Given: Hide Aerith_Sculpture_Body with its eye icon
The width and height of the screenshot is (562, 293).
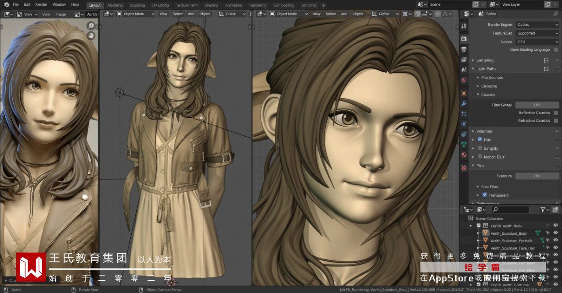Looking at the screenshot, I should coord(555,233).
